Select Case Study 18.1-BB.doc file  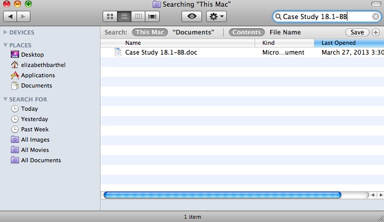[x=161, y=52]
